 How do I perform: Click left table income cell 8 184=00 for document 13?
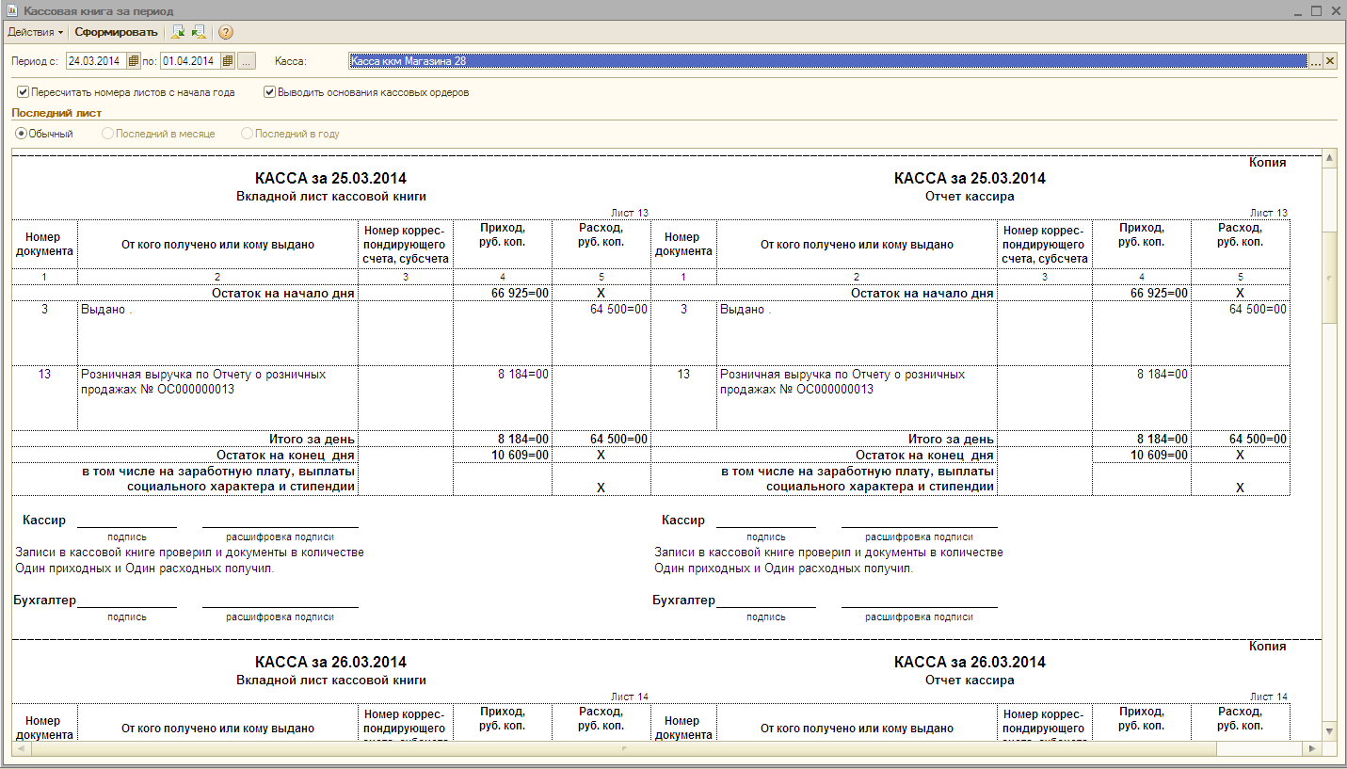[x=503, y=397]
